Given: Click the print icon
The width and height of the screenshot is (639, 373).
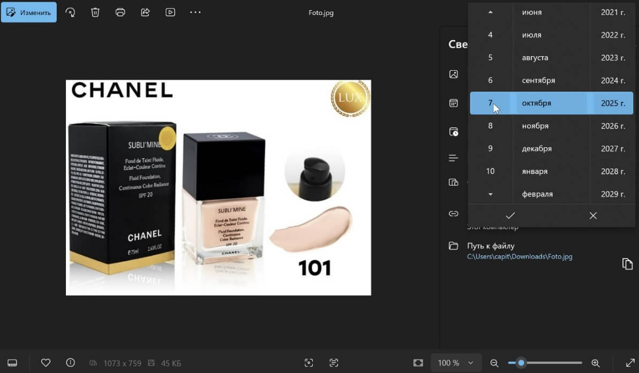Looking at the screenshot, I should click(x=121, y=12).
